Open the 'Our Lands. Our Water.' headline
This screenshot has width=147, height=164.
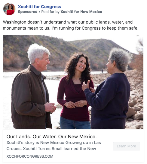[52, 137]
